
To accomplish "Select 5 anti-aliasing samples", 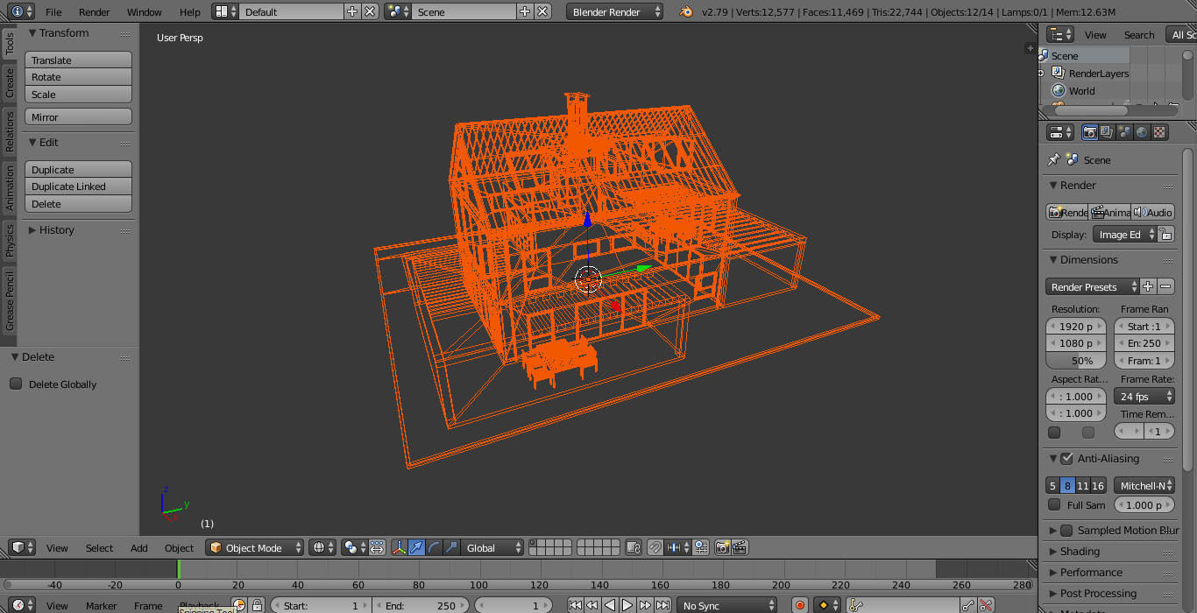I will click(x=1052, y=485).
